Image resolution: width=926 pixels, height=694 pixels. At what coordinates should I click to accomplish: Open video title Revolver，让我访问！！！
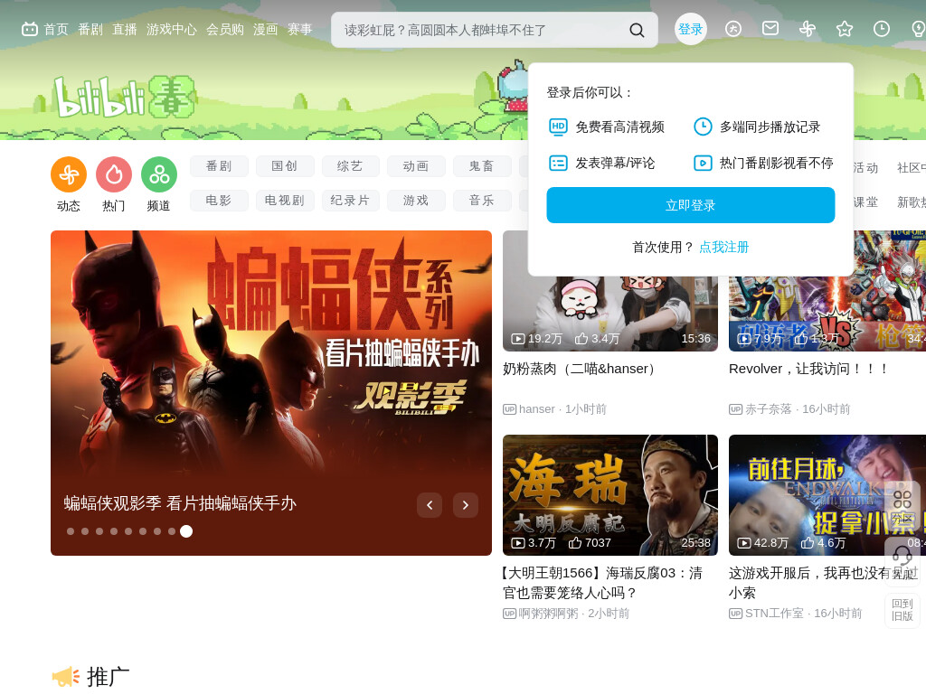[x=809, y=369]
